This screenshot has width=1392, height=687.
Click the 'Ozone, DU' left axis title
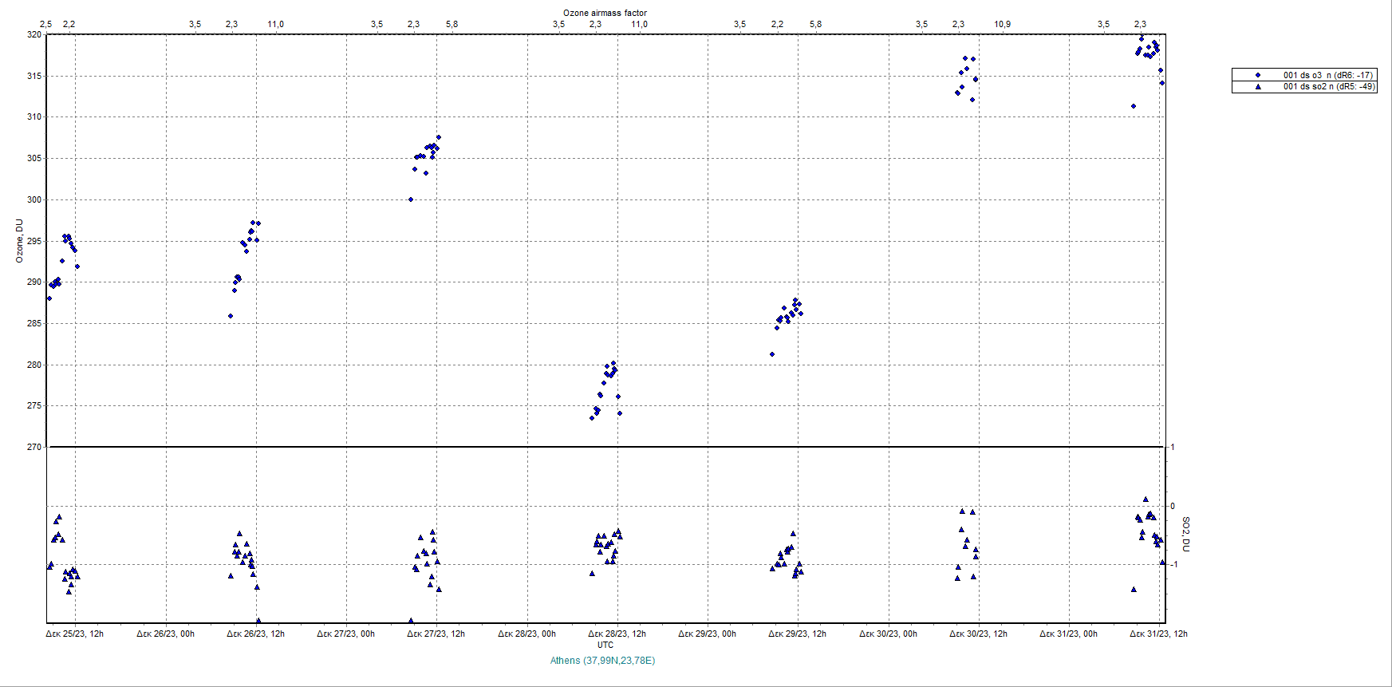(19, 241)
